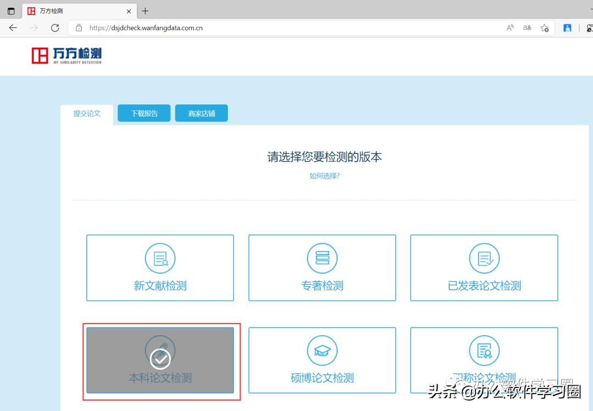
Task: Click the add-to-favorites star icon
Action: (544, 27)
